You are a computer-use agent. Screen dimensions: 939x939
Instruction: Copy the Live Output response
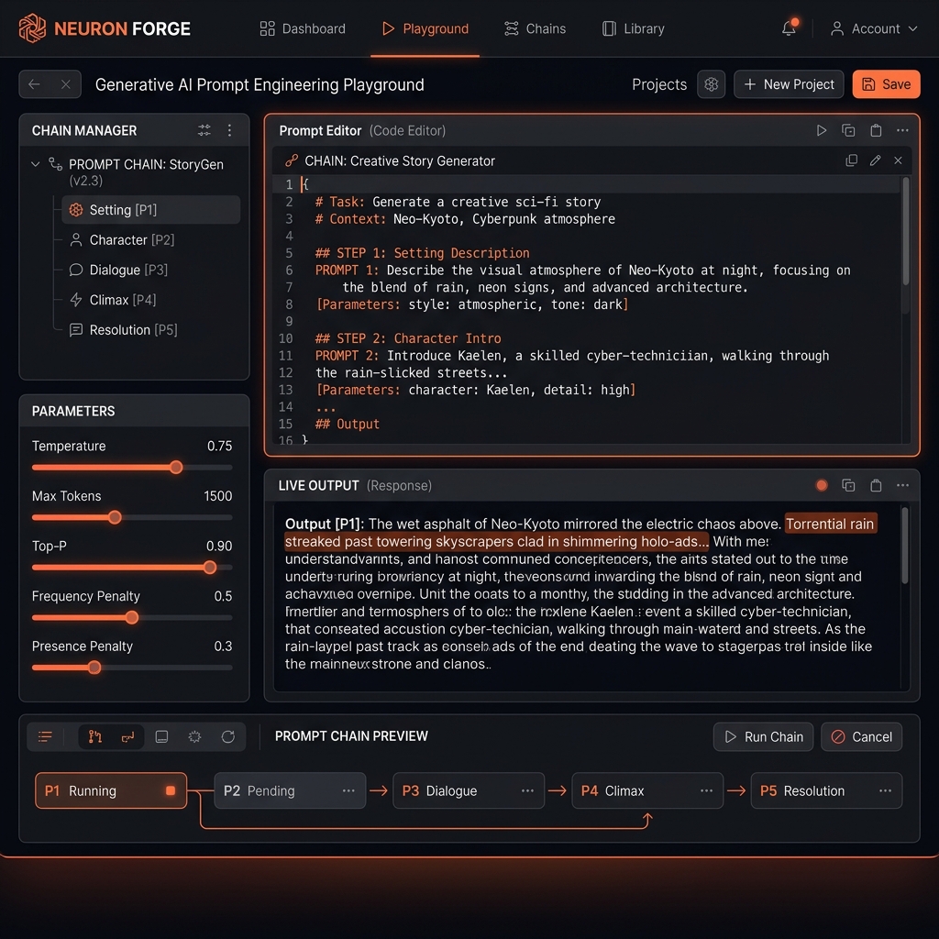848,485
